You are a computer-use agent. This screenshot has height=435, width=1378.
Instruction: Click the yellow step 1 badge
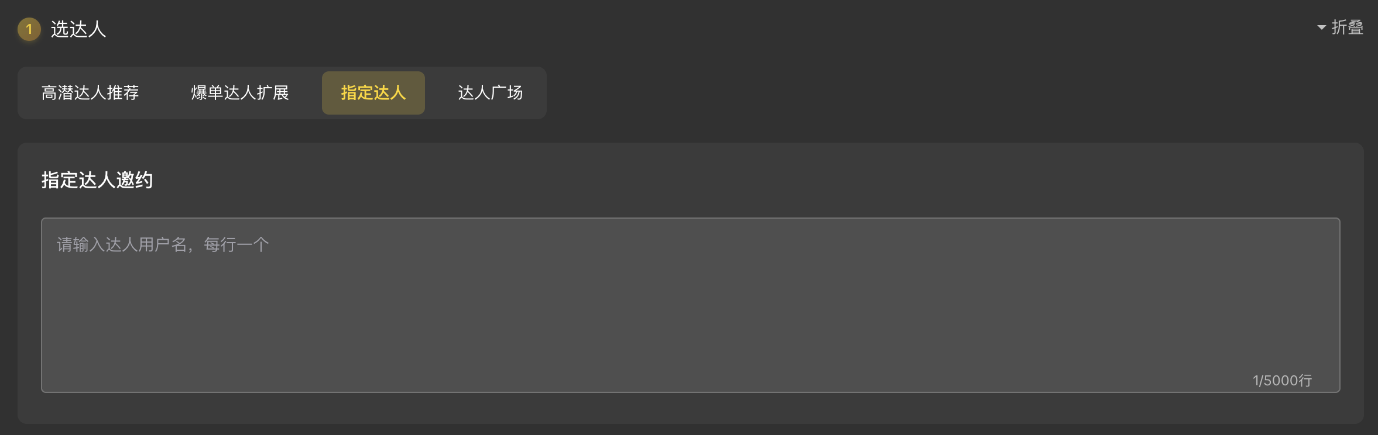click(x=29, y=29)
